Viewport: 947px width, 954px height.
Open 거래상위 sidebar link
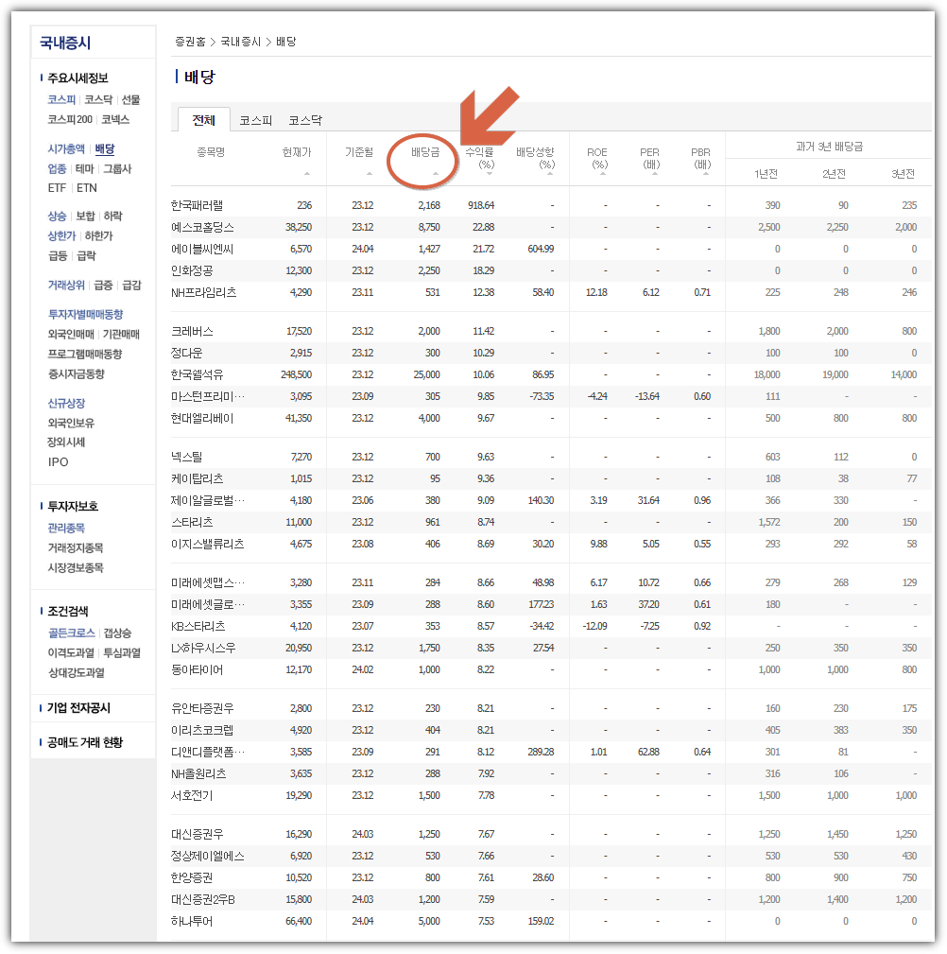pyautogui.click(x=66, y=285)
